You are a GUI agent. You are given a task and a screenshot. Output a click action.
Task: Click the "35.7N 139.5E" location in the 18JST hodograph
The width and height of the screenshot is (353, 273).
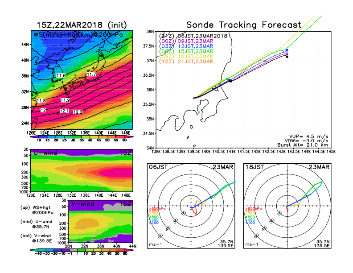point(322,244)
